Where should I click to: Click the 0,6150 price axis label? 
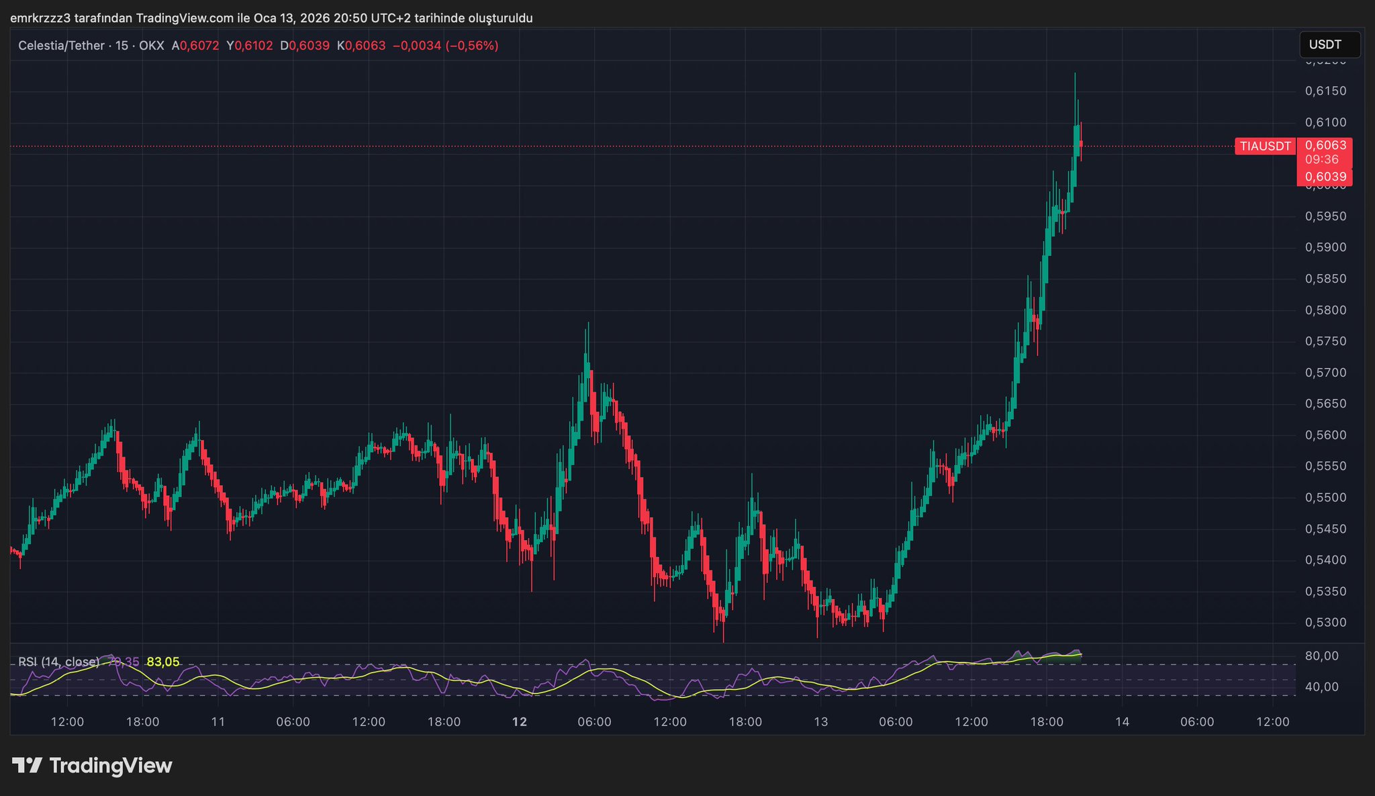(1325, 91)
